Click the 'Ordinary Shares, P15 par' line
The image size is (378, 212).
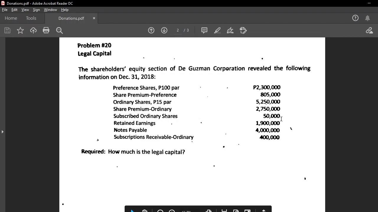[x=142, y=102]
